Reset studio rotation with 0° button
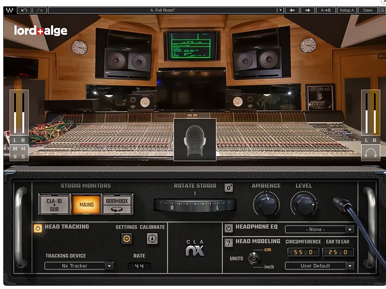386x289 pixels. 229,188
